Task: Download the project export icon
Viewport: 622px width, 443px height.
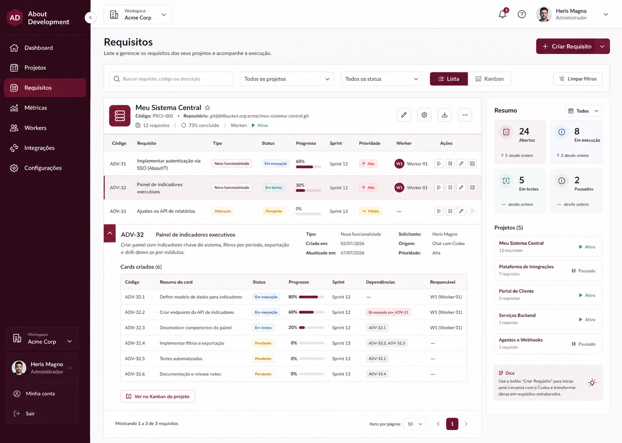Action: click(x=445, y=115)
